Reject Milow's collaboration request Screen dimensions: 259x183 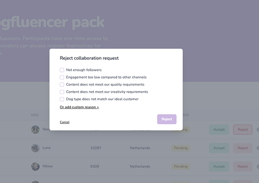coord(243,166)
